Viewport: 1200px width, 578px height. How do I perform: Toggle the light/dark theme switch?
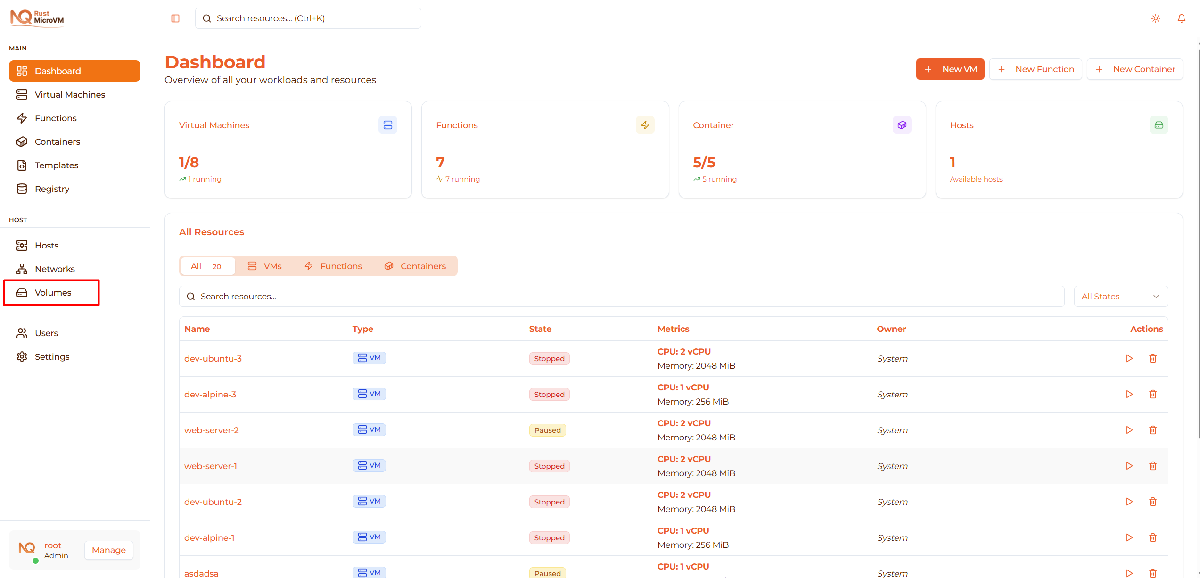pyautogui.click(x=1156, y=18)
